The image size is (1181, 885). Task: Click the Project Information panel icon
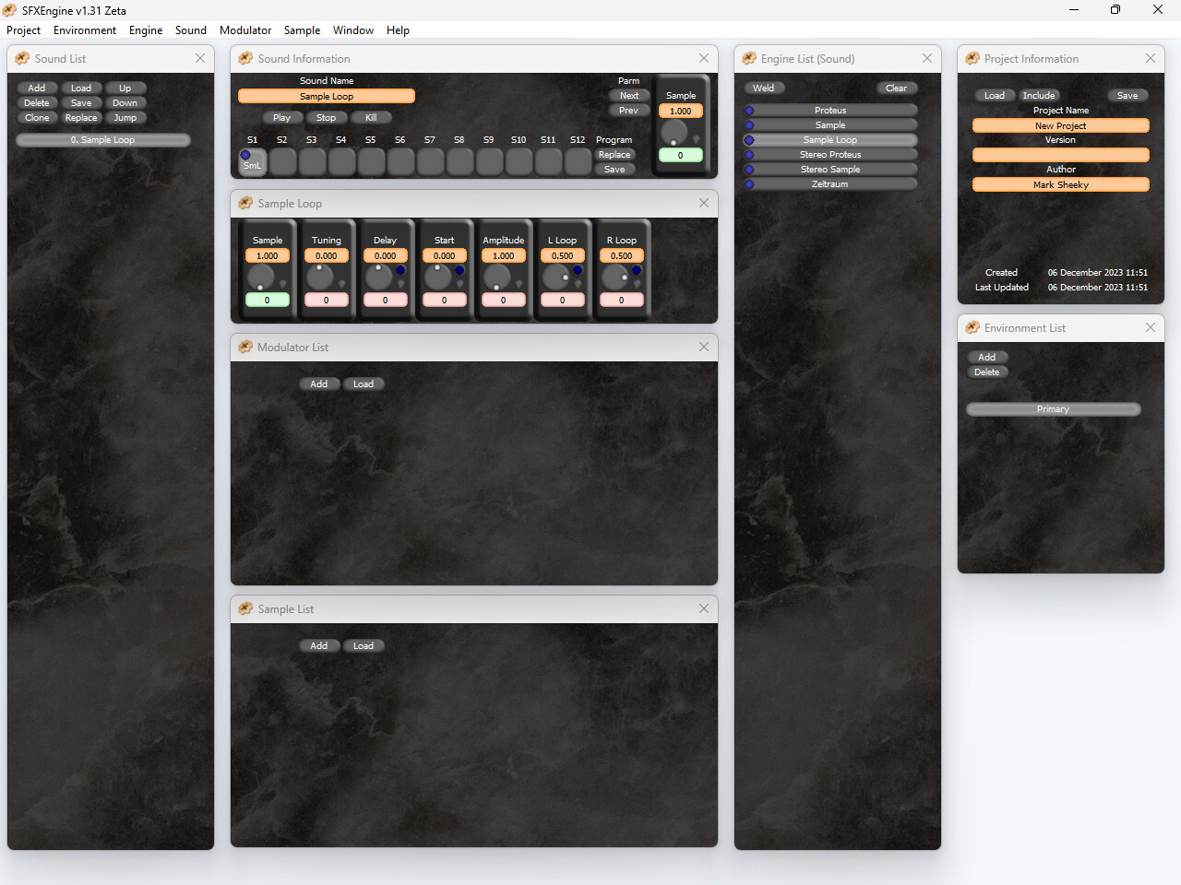click(972, 58)
